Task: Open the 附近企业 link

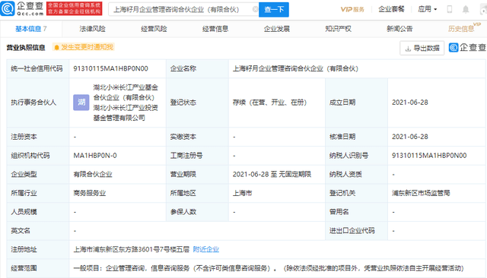Action: pos(206,249)
